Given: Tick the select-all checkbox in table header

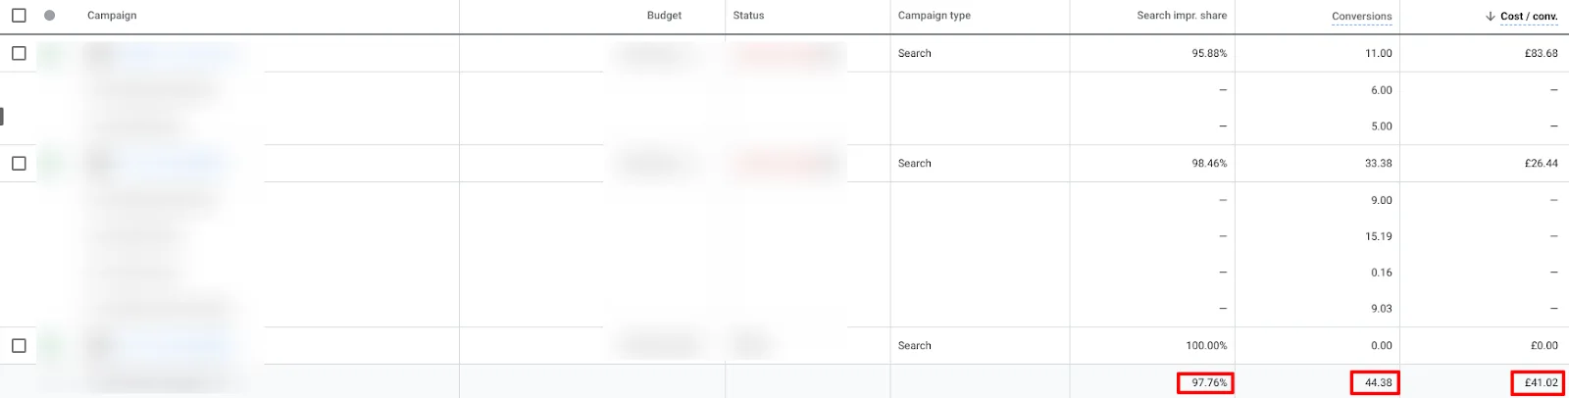Looking at the screenshot, I should click(x=19, y=16).
